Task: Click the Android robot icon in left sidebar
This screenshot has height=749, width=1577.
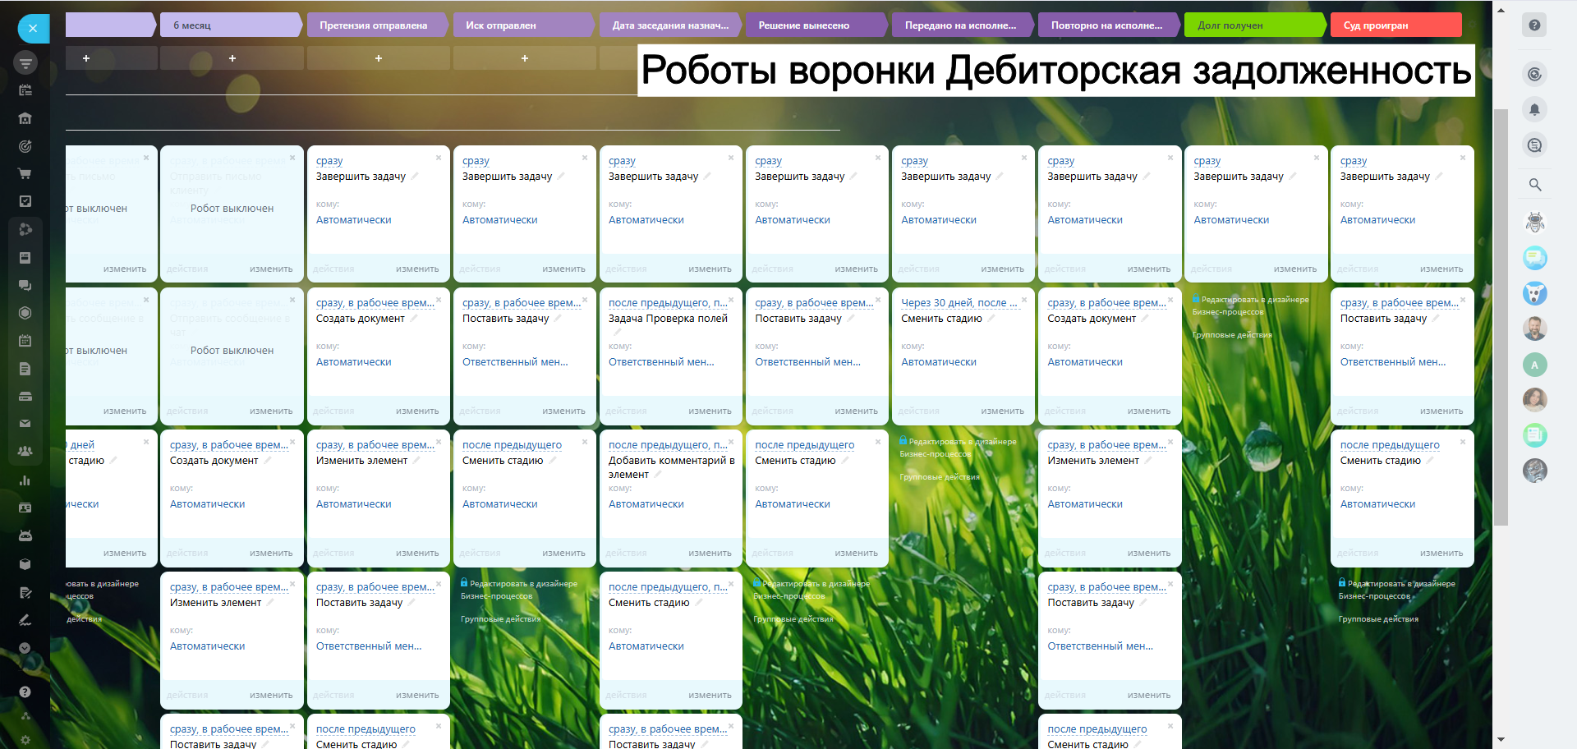Action: tap(25, 535)
